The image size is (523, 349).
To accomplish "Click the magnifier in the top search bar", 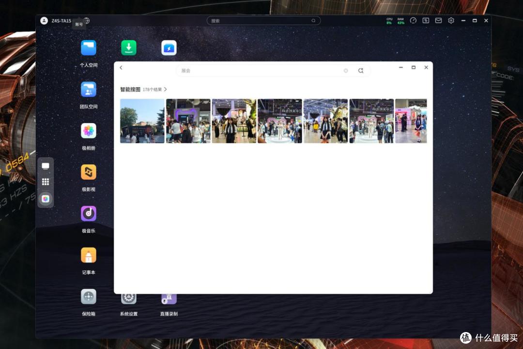I will (313, 21).
